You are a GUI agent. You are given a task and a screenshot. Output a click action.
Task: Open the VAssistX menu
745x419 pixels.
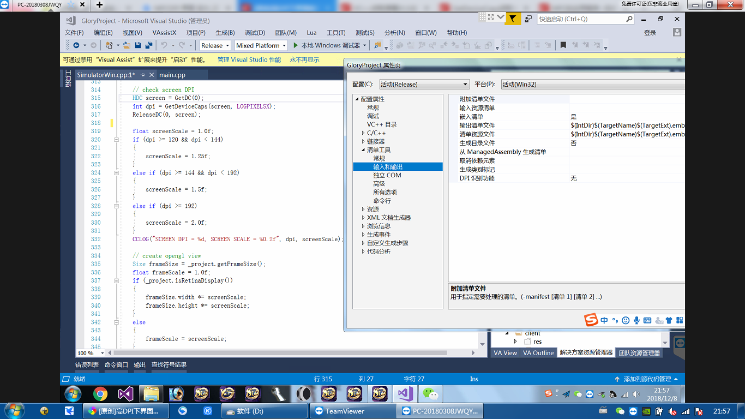(164, 33)
